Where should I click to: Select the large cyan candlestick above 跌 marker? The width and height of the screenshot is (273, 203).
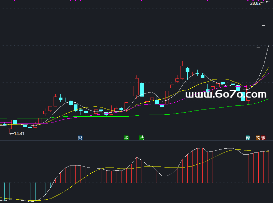click(142, 89)
